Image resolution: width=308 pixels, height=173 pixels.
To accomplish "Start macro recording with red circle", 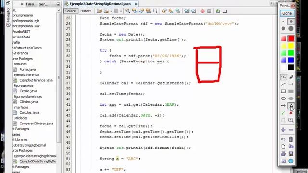I will point(202,11).
